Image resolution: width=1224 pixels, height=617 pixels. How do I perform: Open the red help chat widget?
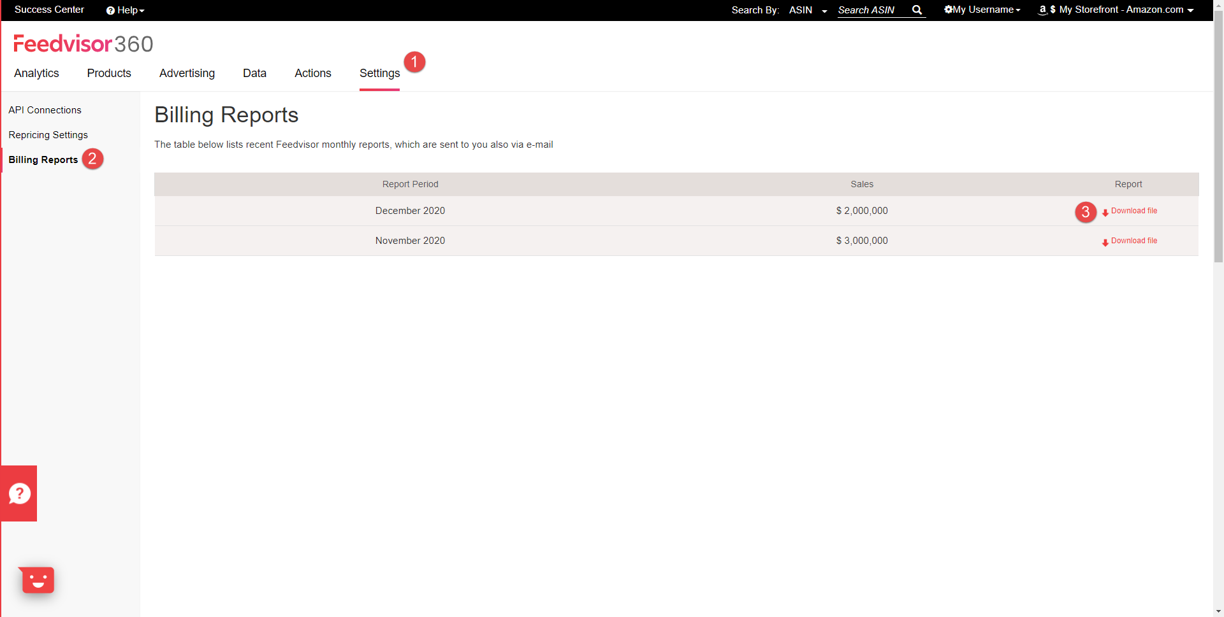tap(19, 493)
